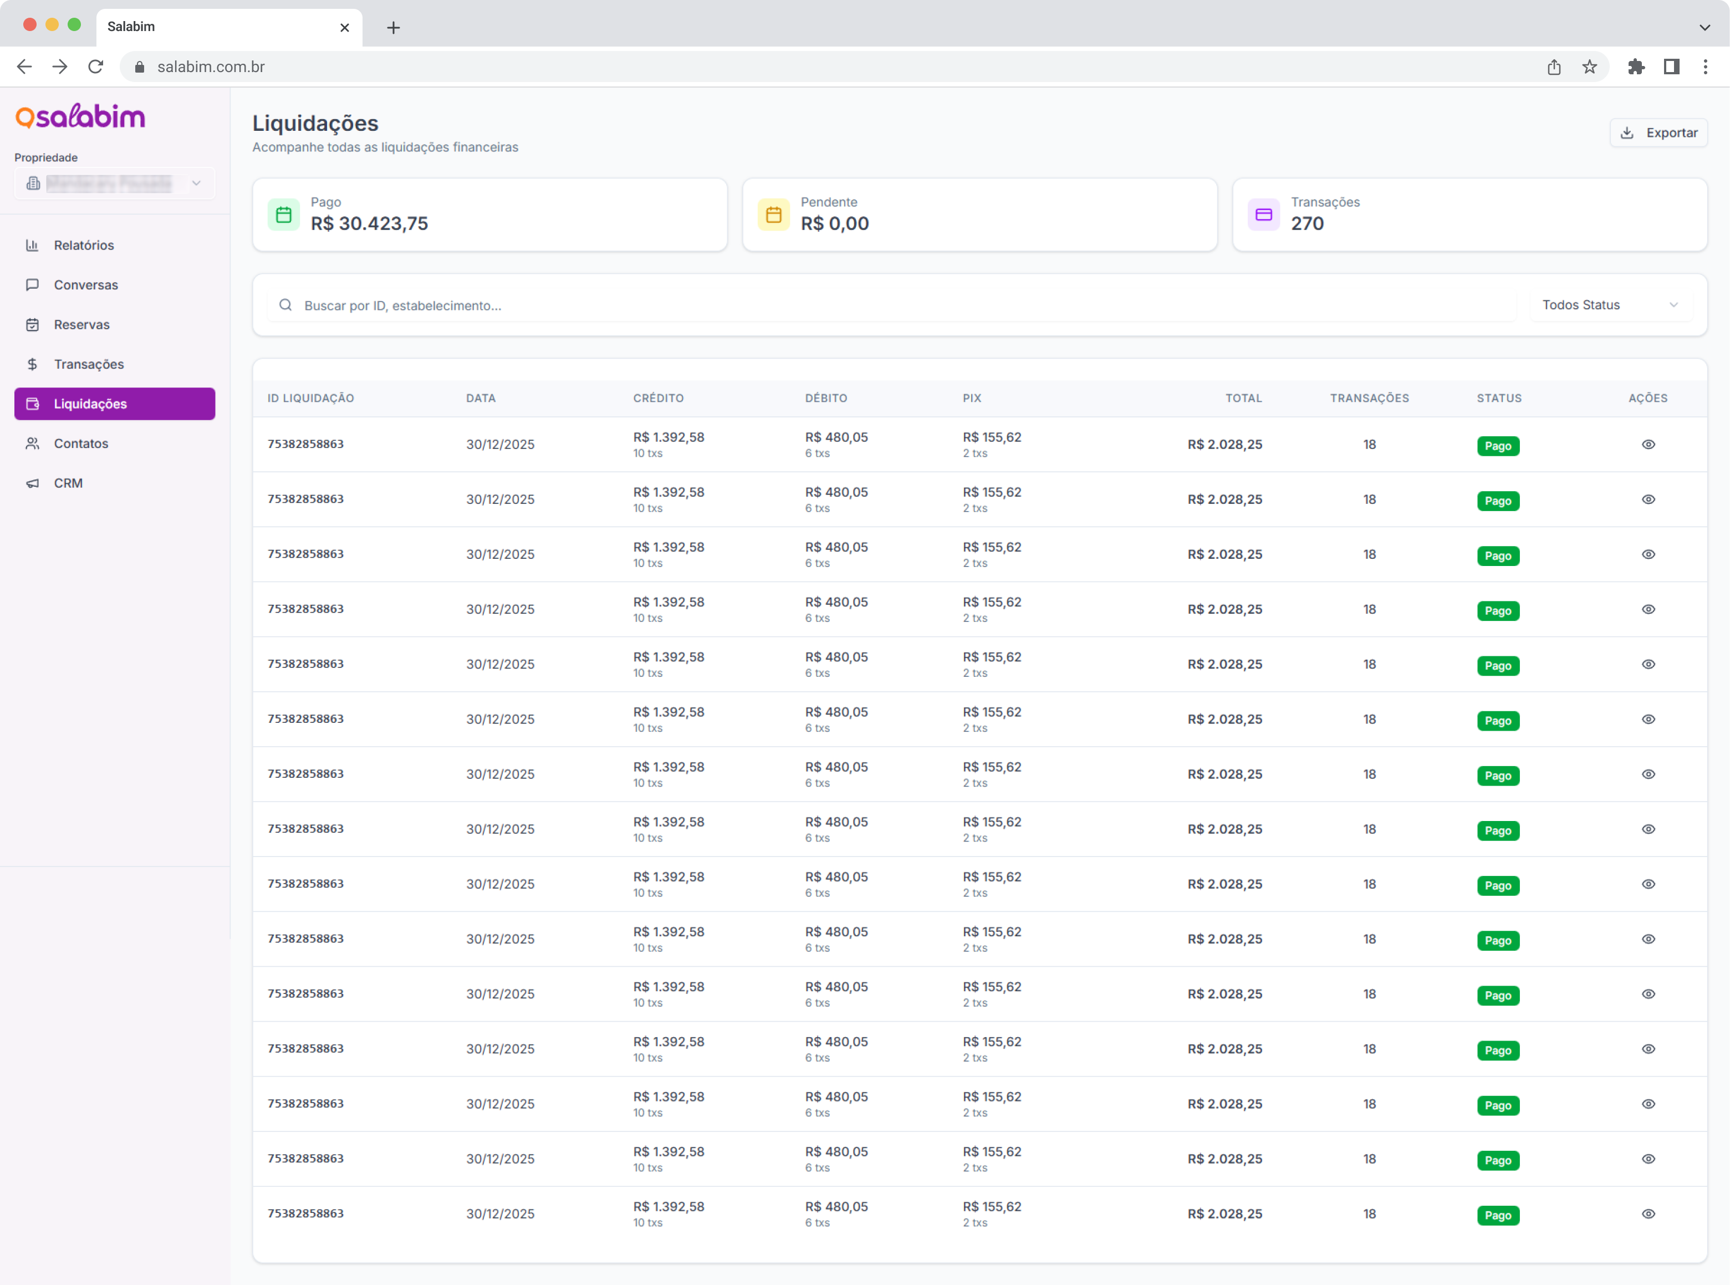The width and height of the screenshot is (1730, 1285).
Task: Click the browser extensions puzzle icon
Action: pos(1636,67)
